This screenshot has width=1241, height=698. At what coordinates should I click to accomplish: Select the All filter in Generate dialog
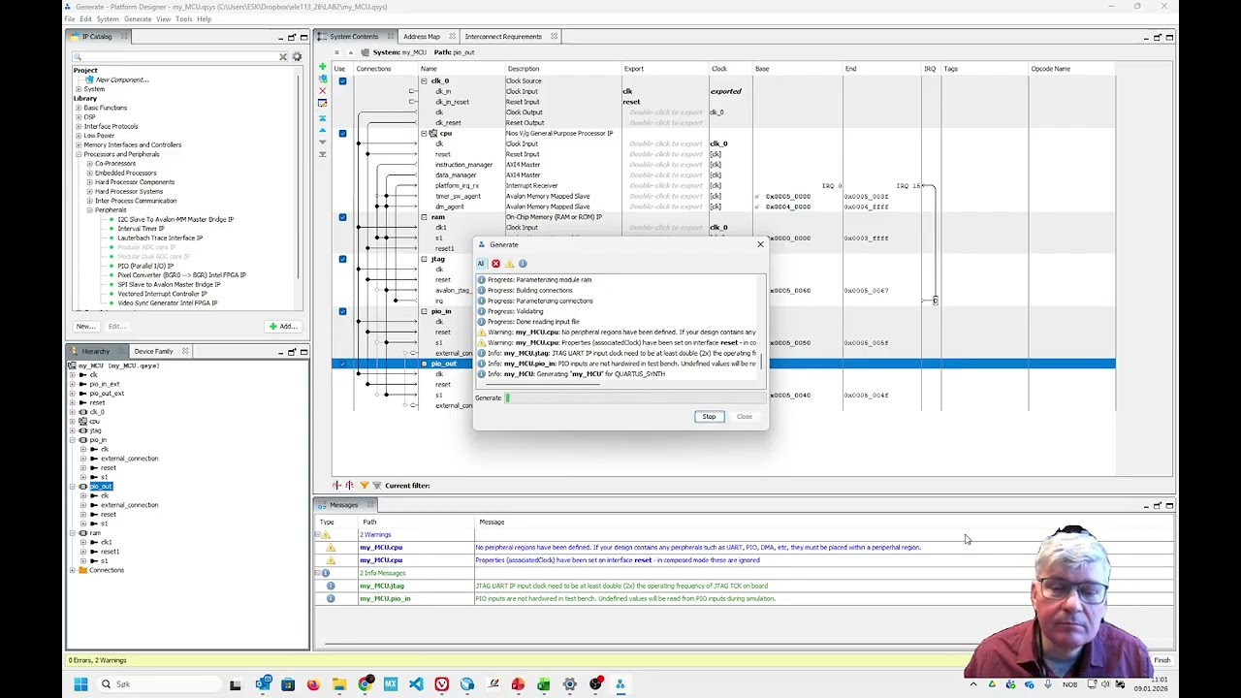click(x=481, y=264)
